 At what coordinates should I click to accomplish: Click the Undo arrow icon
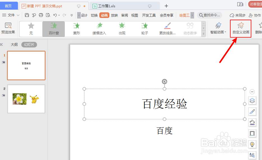tap(55, 15)
